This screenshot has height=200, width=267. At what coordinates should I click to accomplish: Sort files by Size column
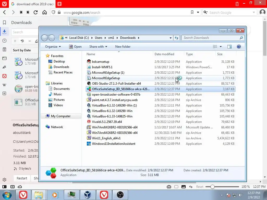tap(220, 54)
